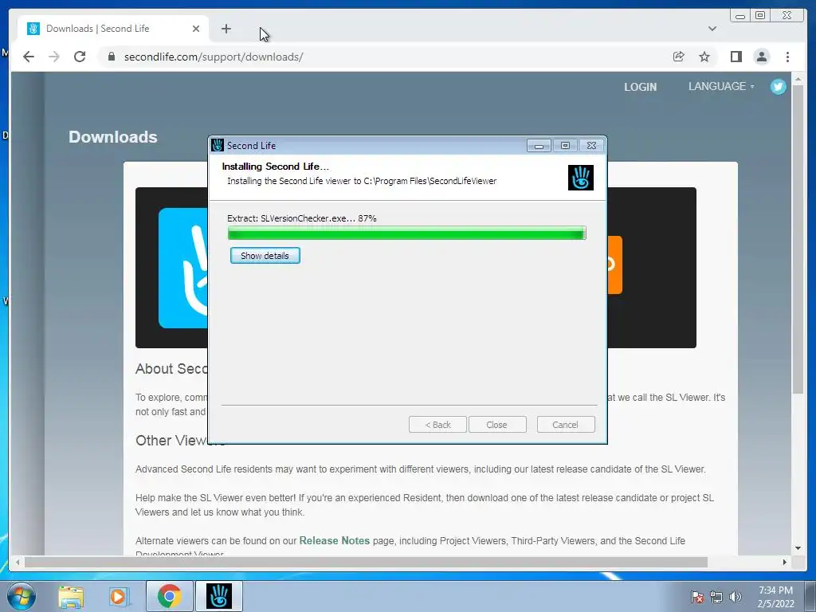Image resolution: width=816 pixels, height=612 pixels.
Task: Click the Second Life hand logo in installer header
Action: (x=581, y=178)
